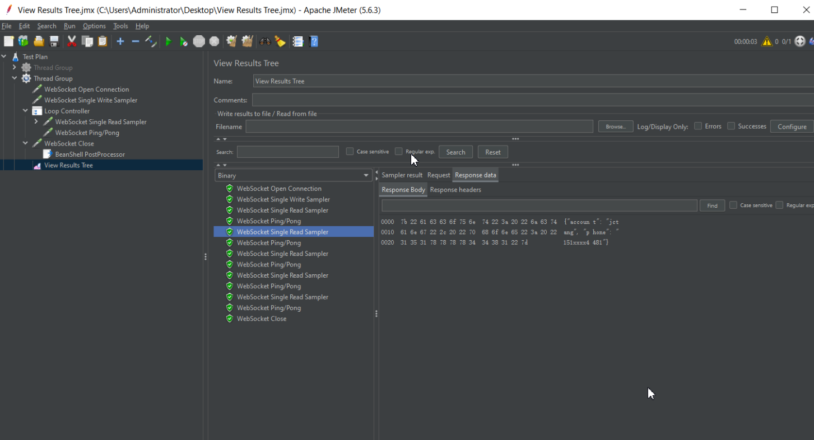Select the BeanShell PostProcessor tree node
This screenshot has height=440, width=814.
[x=90, y=155]
